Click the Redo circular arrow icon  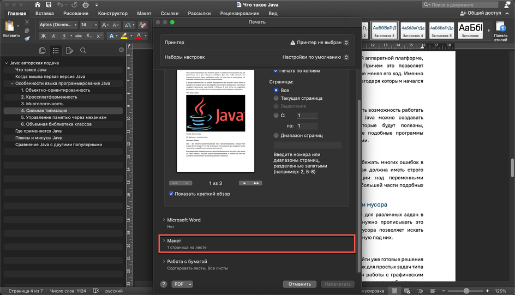point(74,4)
